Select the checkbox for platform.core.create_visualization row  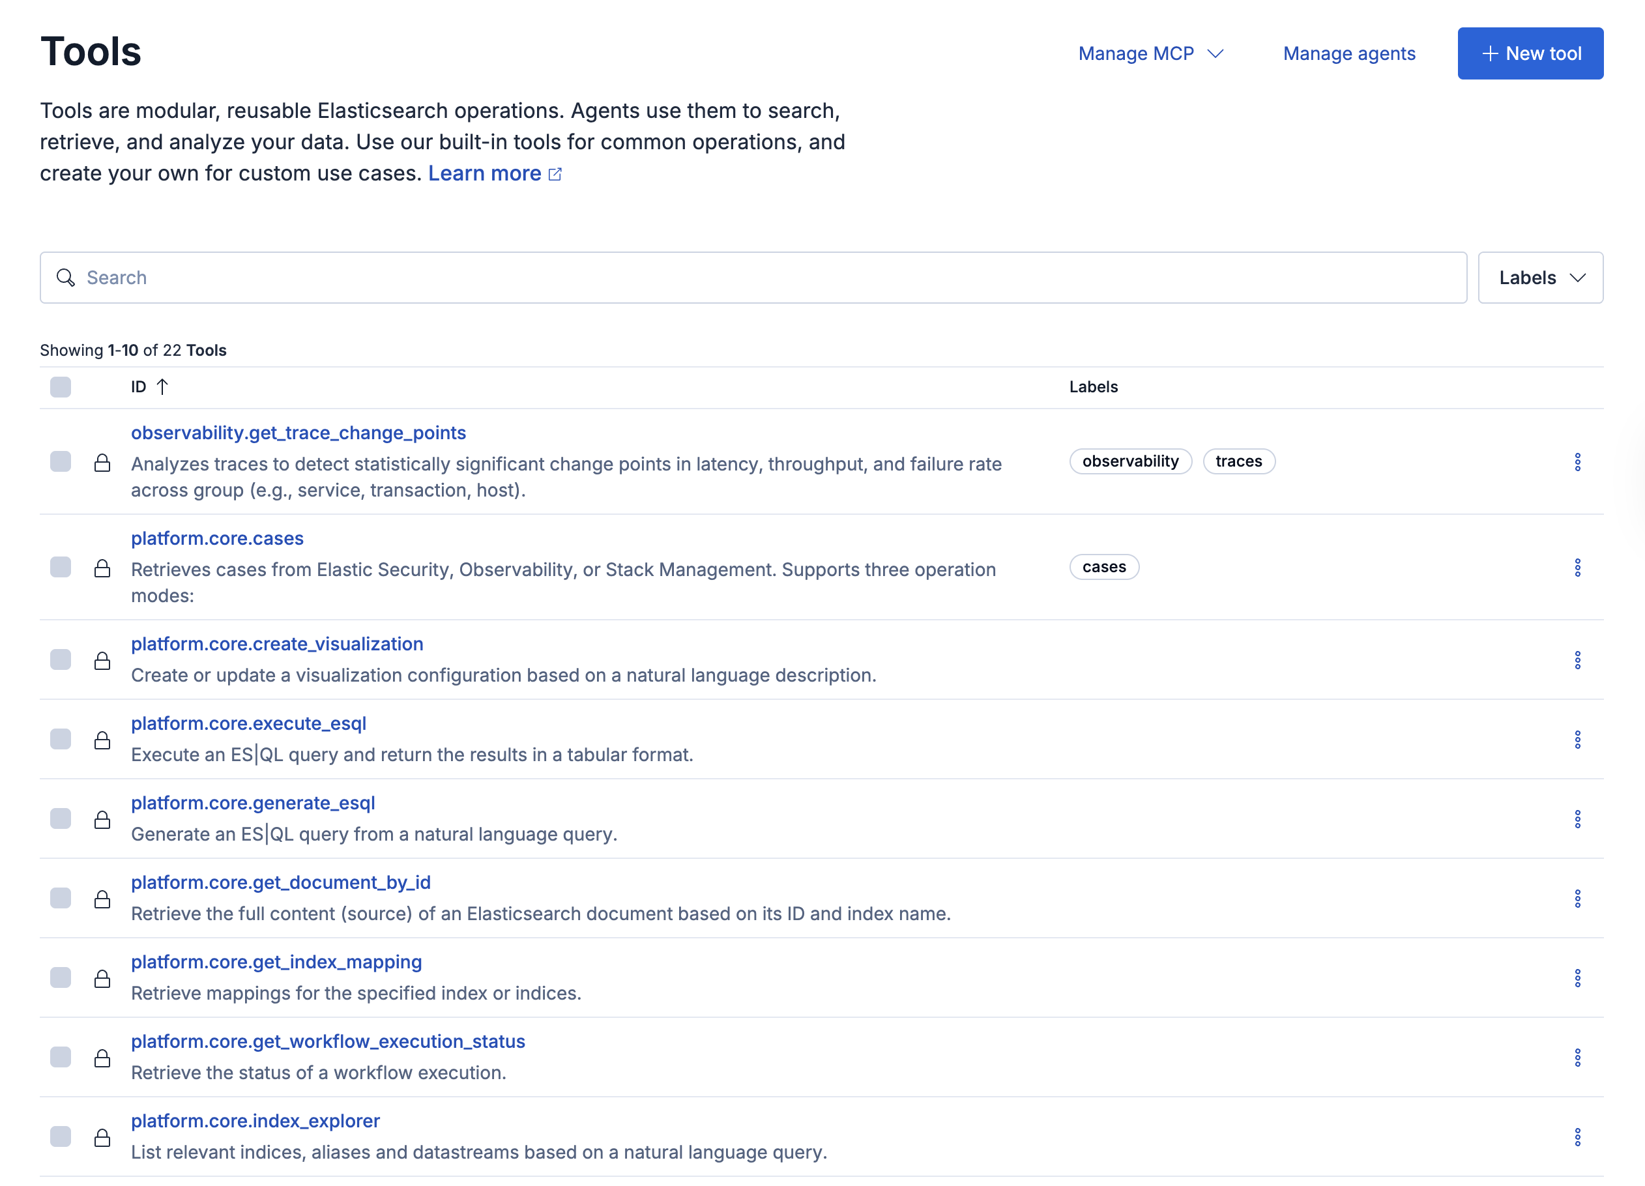tap(60, 659)
